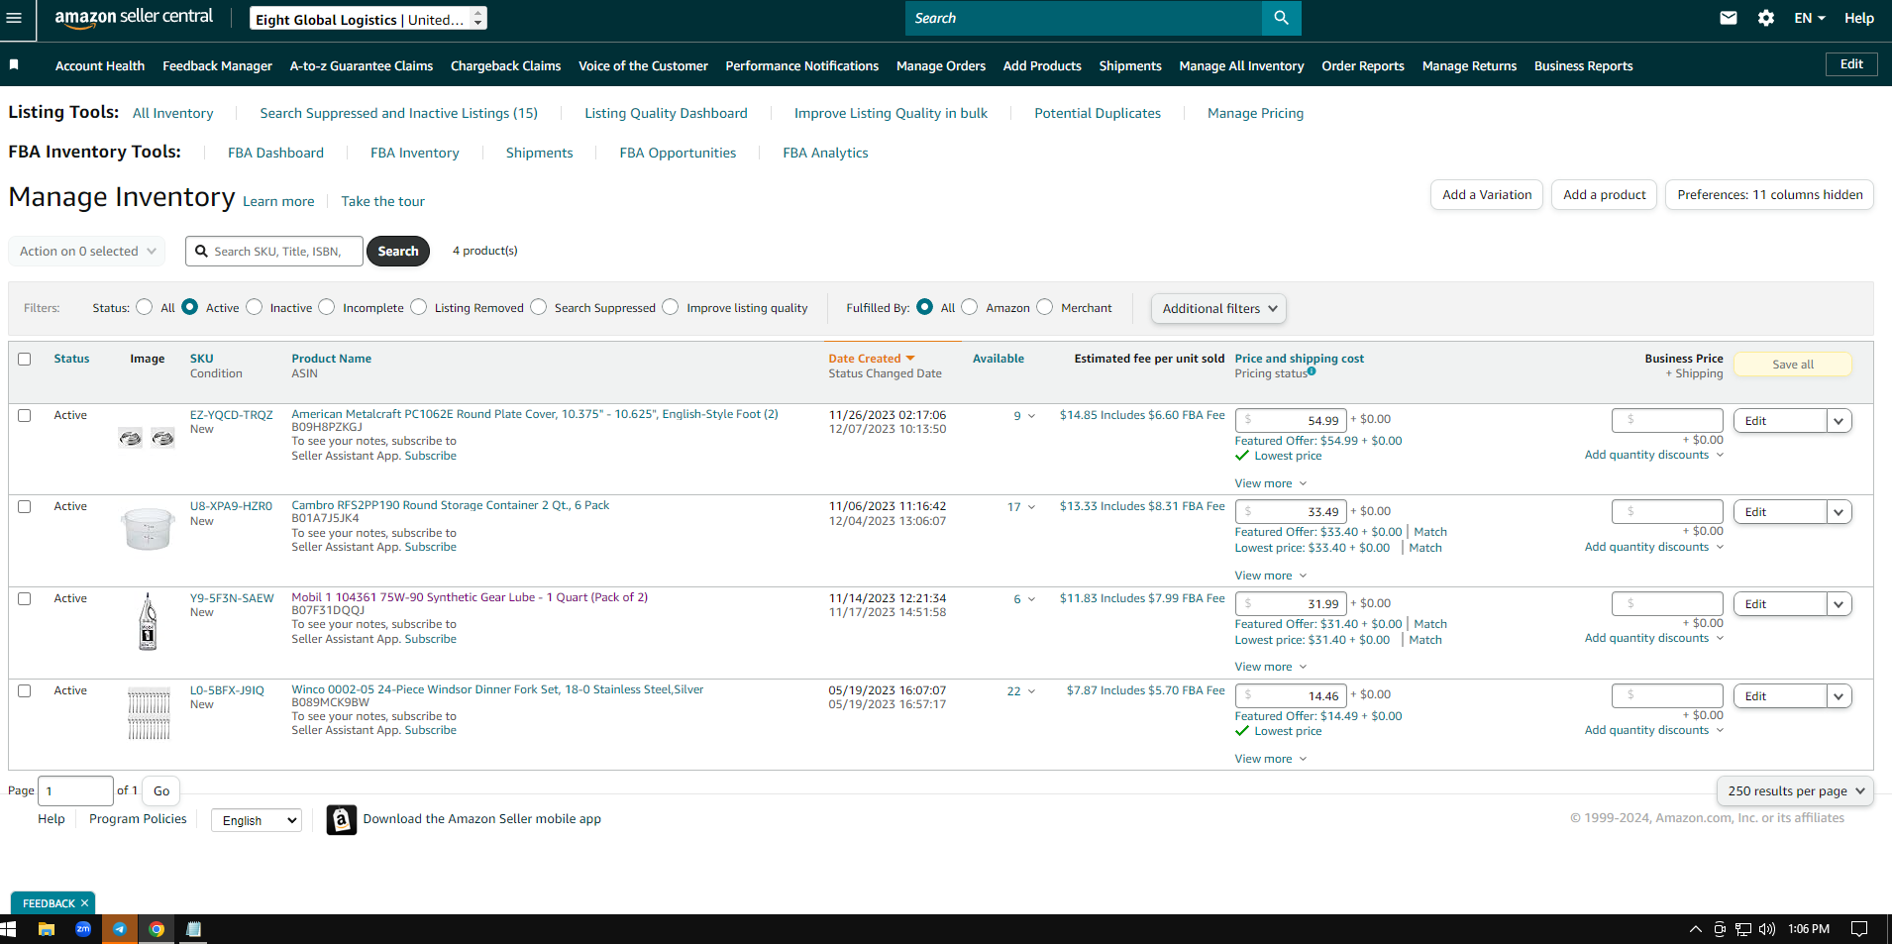Check the Y9-5F3N-SAEW row checkbox
The height and width of the screenshot is (944, 1892).
click(x=25, y=598)
